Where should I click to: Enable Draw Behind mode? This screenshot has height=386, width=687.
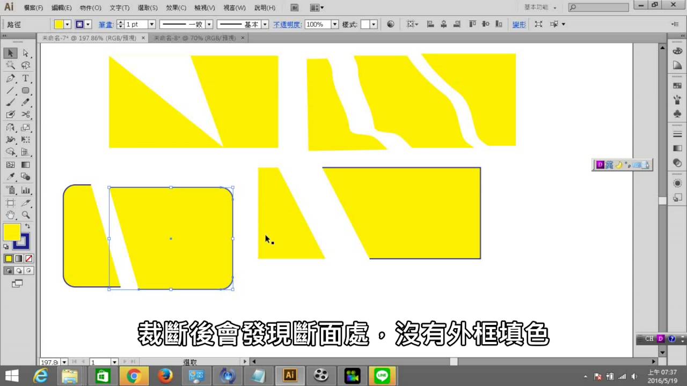(19, 271)
